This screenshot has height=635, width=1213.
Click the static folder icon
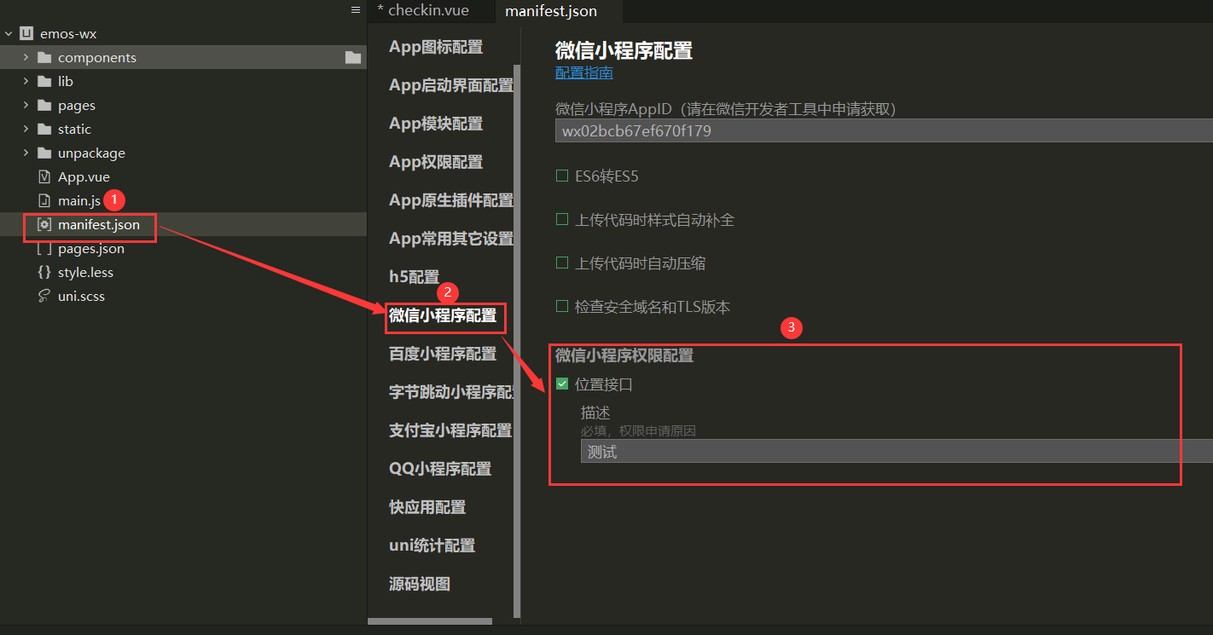click(44, 130)
